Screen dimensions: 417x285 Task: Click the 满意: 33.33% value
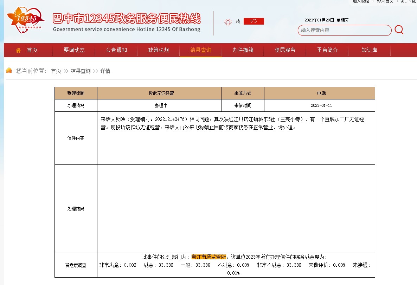pos(158,265)
